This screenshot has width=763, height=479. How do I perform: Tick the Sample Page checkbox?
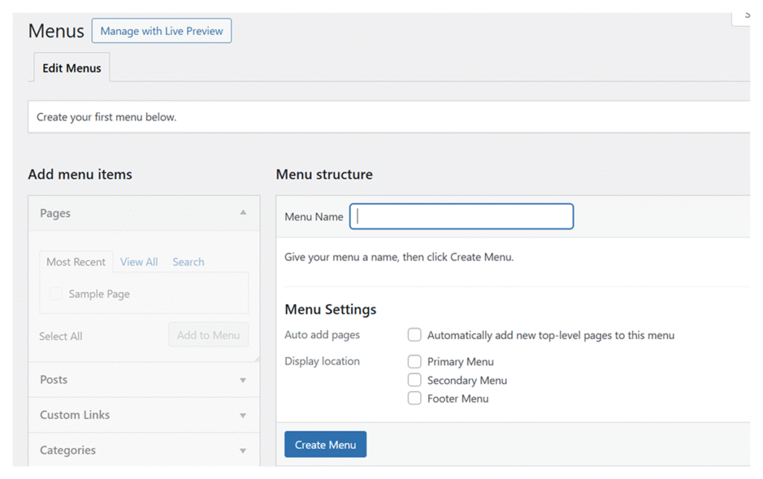[56, 294]
